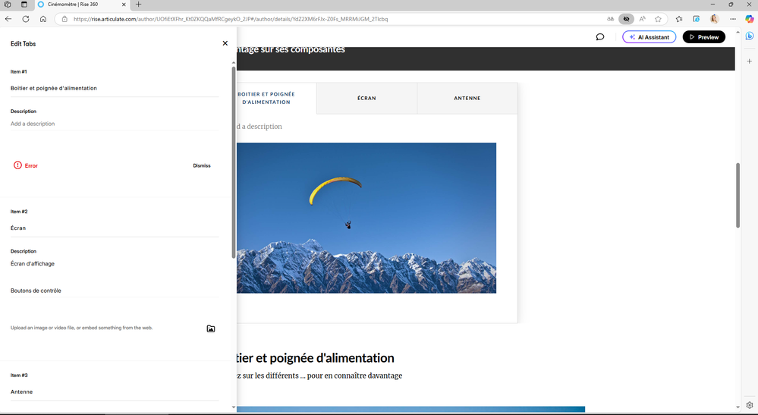758x415 pixels.
Task: Open the review comments speech bubble
Action: coord(600,36)
